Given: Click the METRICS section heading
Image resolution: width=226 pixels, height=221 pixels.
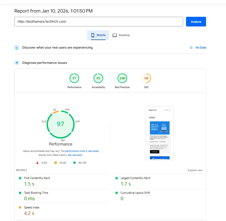Looking at the screenshot, I should [22, 170].
